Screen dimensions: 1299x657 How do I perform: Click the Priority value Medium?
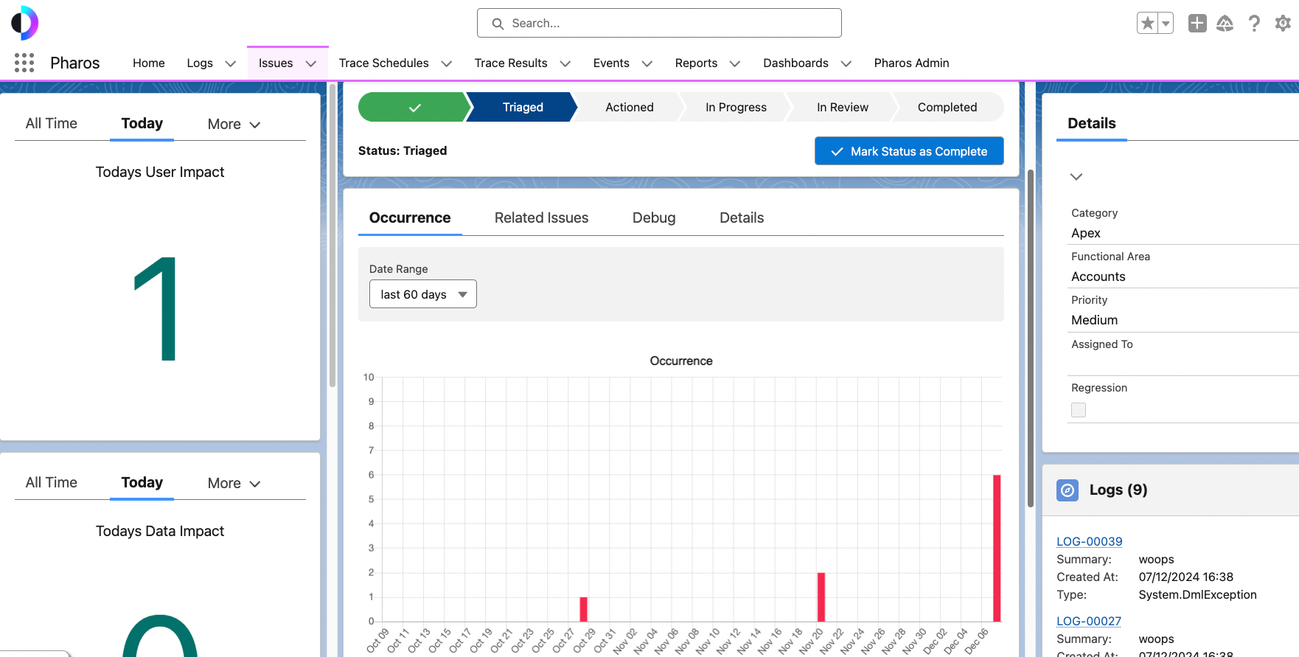pos(1095,321)
